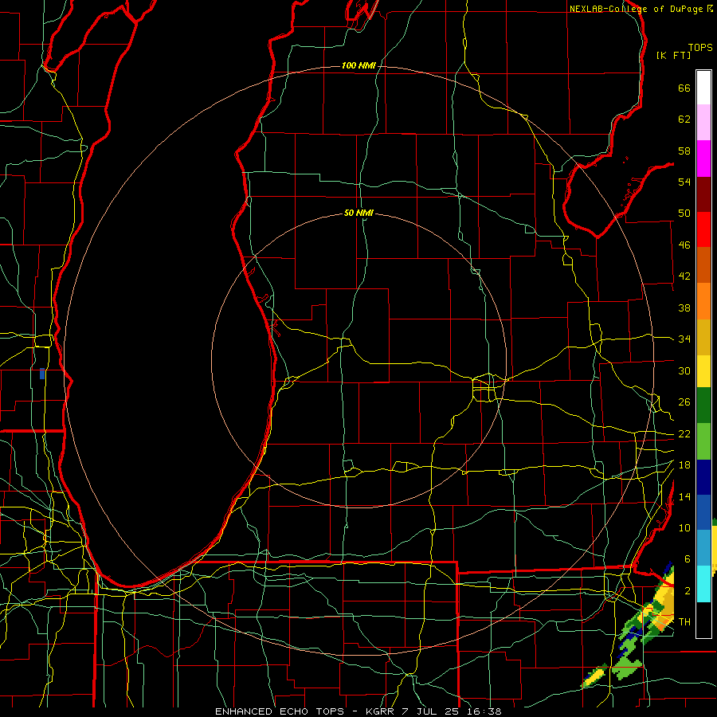Click the dark red legend swatch
Screen dimensions: 717x717
(x=703, y=194)
